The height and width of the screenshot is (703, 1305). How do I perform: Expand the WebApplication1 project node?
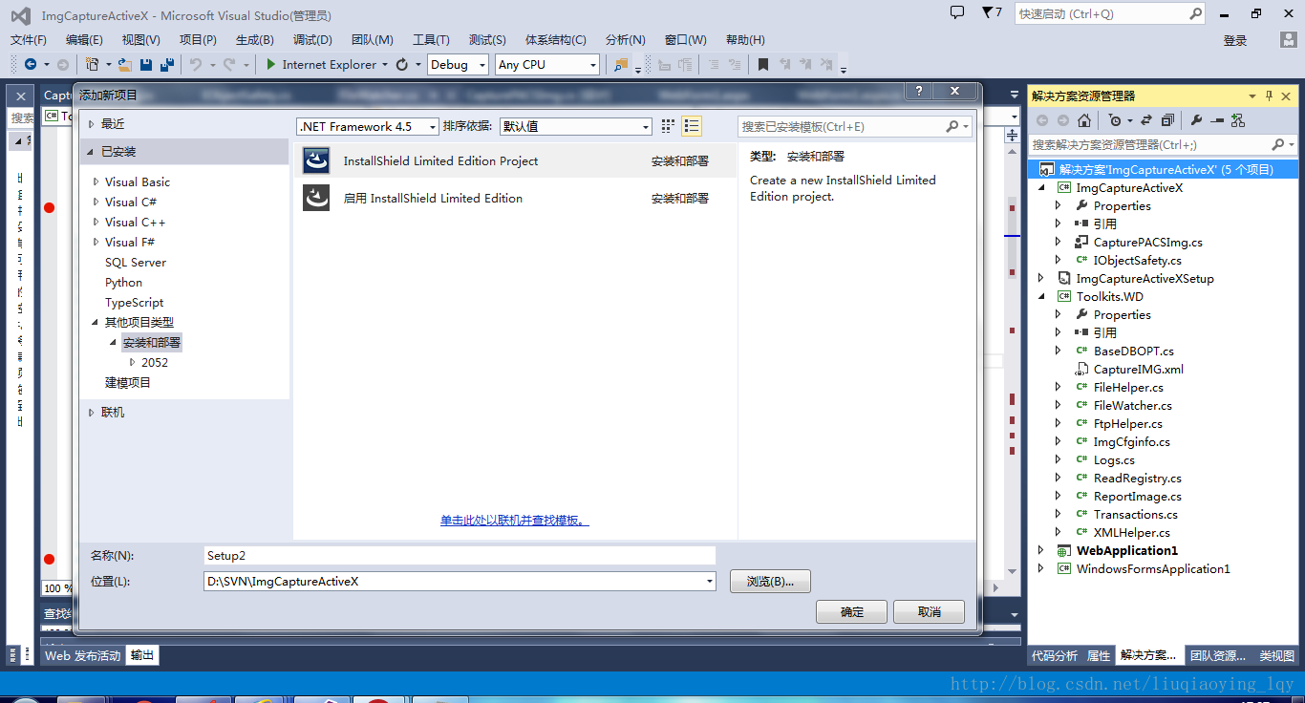point(1041,551)
